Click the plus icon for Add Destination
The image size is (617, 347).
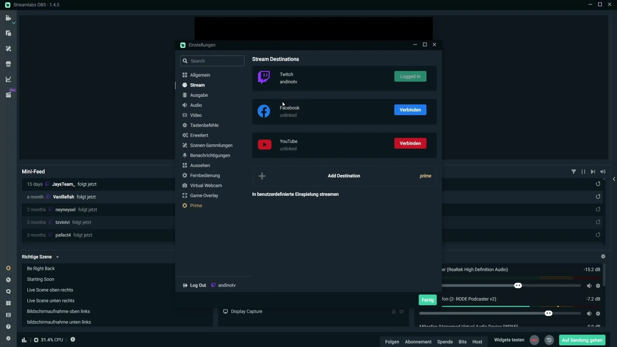pos(262,176)
